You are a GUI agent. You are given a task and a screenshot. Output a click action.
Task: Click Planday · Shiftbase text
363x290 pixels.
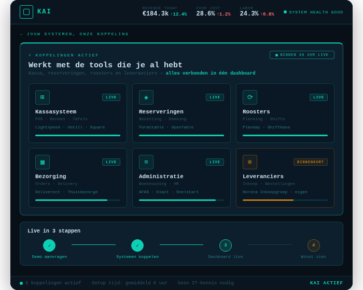click(266, 127)
